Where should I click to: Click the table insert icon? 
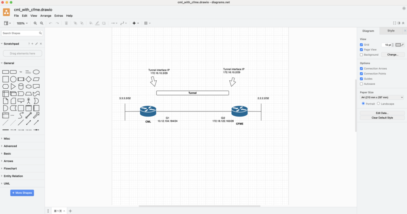click(146, 23)
